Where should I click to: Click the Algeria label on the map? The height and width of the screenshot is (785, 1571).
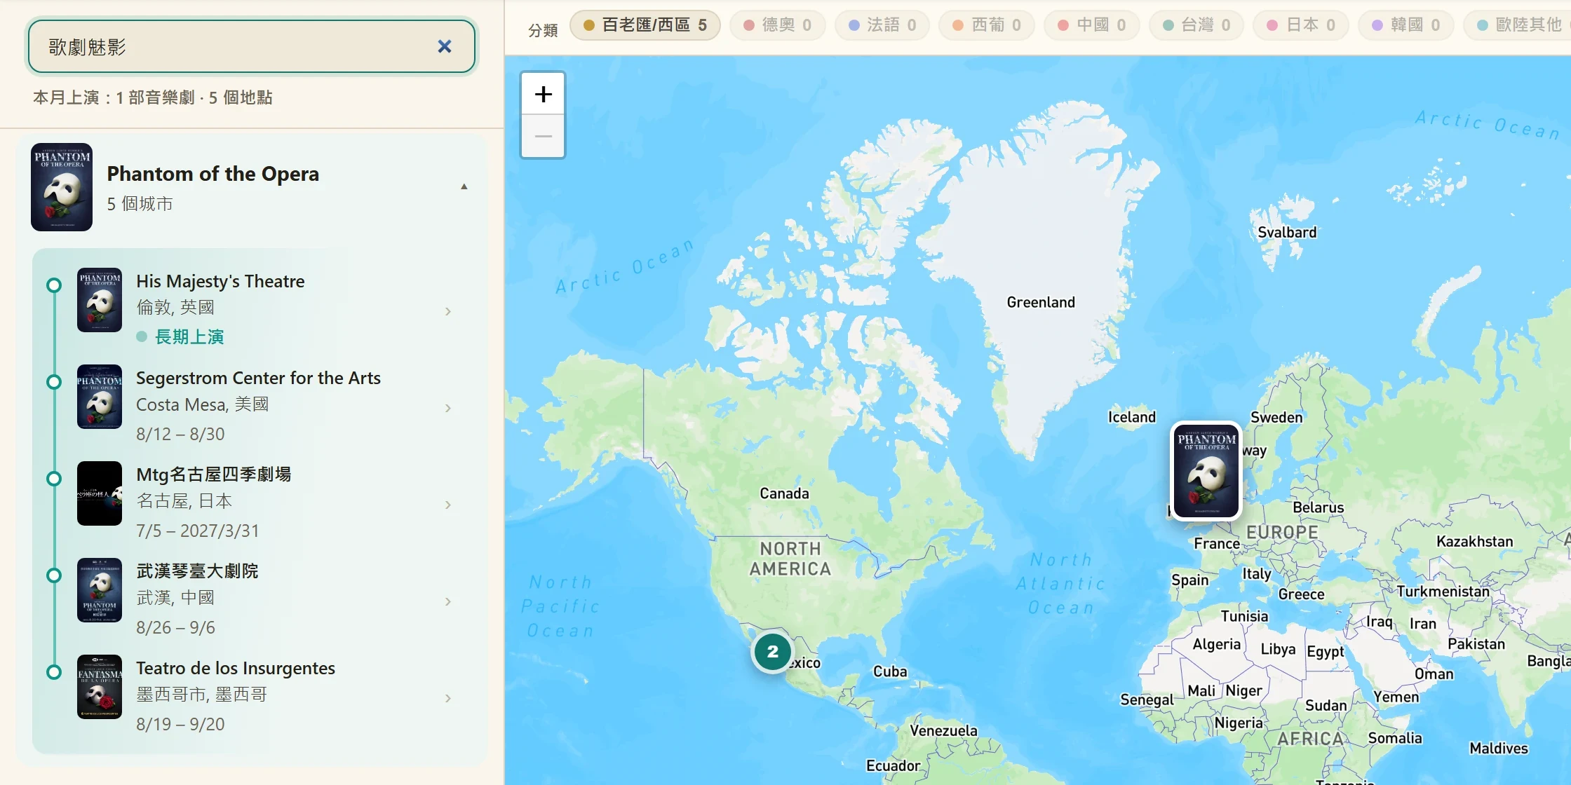tap(1217, 644)
